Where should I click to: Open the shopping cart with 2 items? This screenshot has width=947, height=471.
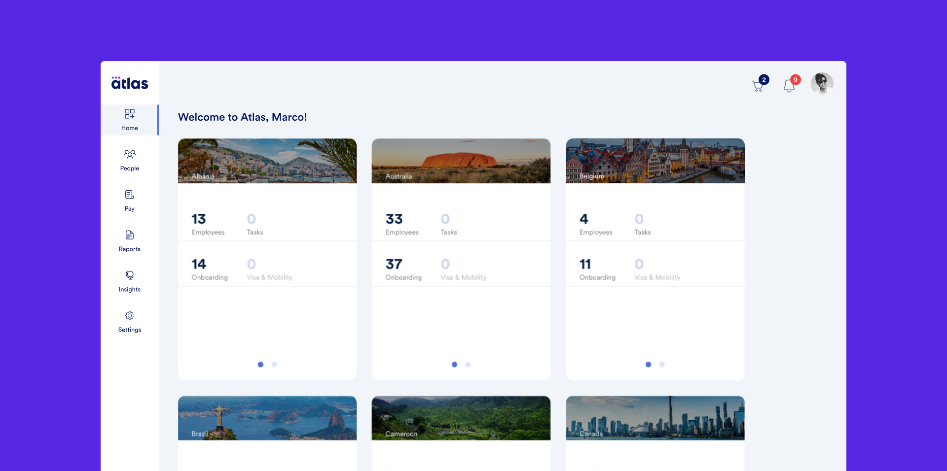tap(758, 85)
